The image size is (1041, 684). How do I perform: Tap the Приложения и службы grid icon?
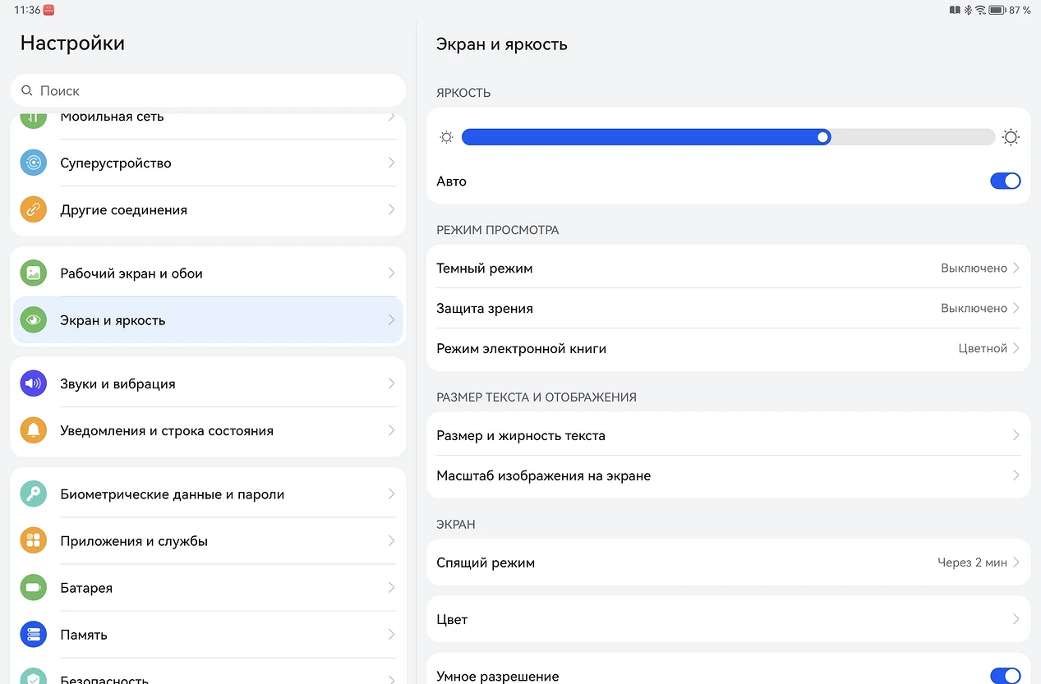[34, 540]
